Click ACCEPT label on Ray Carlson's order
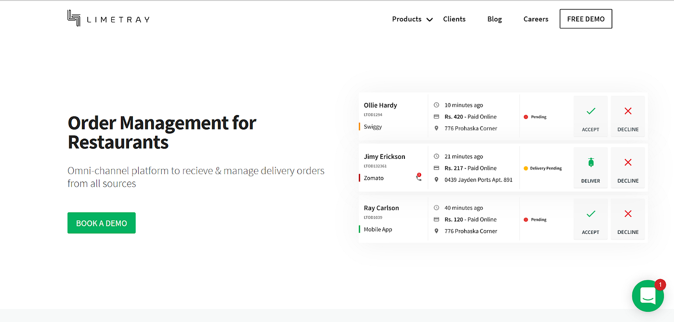 [591, 232]
